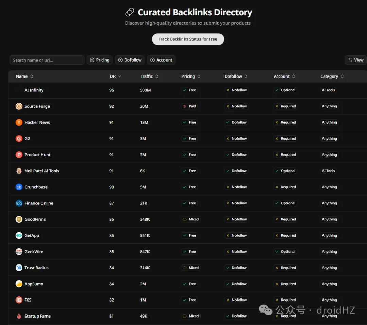Open the GeekWire directory link
The image size is (367, 325).
tap(34, 252)
